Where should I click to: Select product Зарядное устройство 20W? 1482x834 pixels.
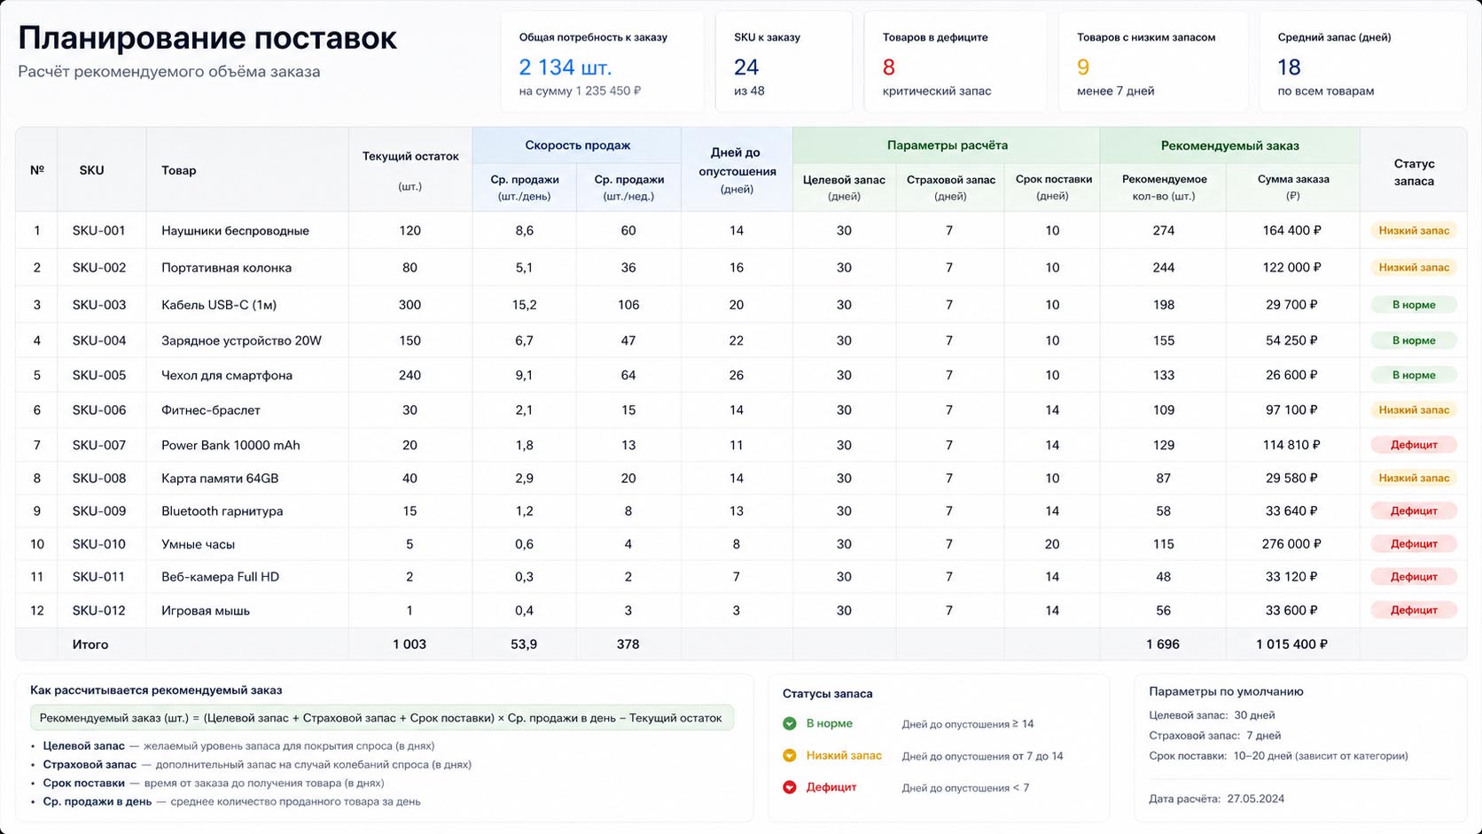[241, 340]
